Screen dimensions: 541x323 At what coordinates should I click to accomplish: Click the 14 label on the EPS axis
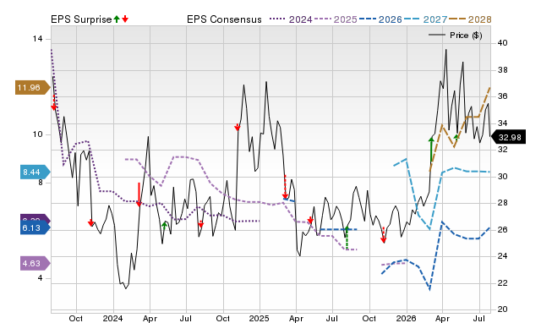37,39
